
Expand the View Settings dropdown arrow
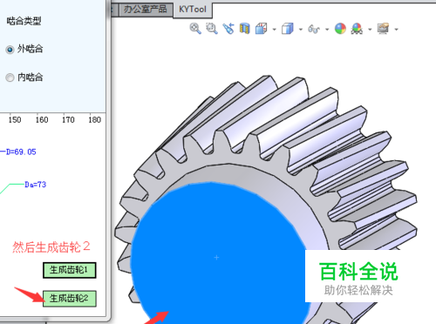(396, 30)
